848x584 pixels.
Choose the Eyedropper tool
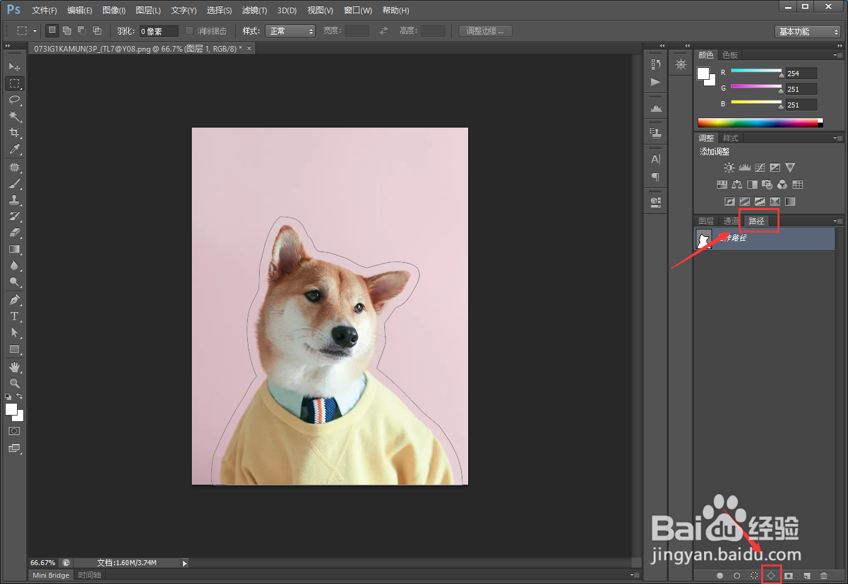14,149
